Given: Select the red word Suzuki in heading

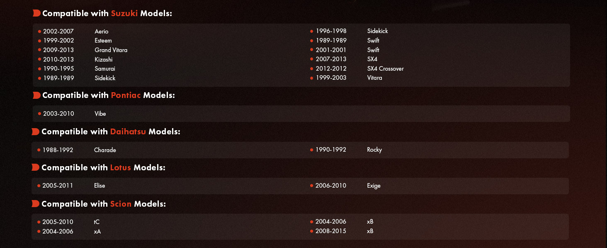Looking at the screenshot, I should [124, 14].
